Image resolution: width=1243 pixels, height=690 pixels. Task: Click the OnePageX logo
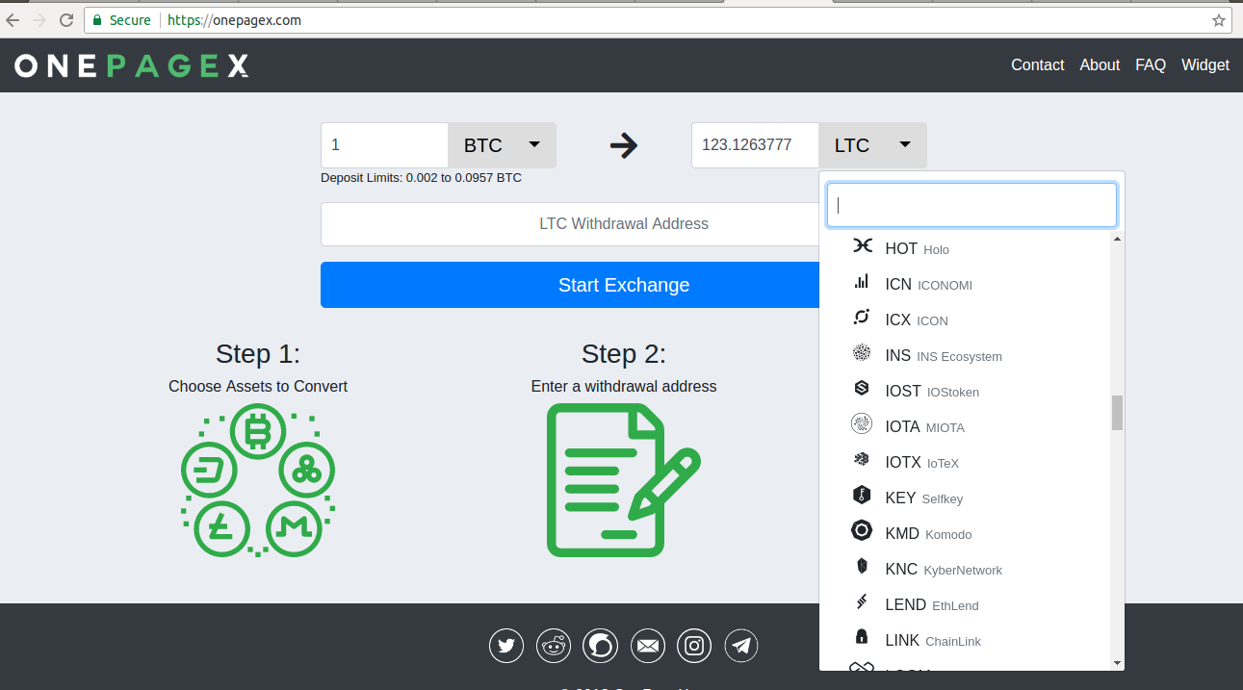pyautogui.click(x=132, y=65)
